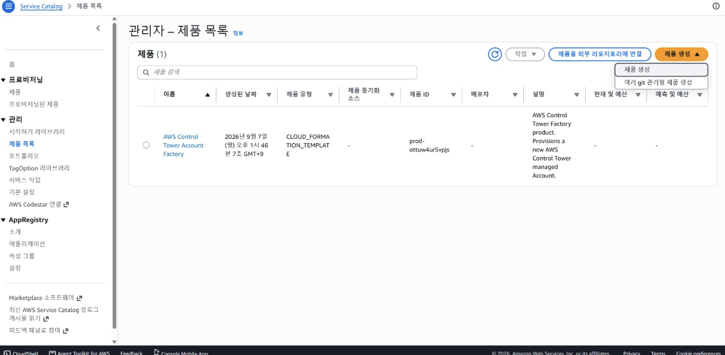Open 제품 under 프로비저닝 in the sidebar
725x355 pixels.
15,92
